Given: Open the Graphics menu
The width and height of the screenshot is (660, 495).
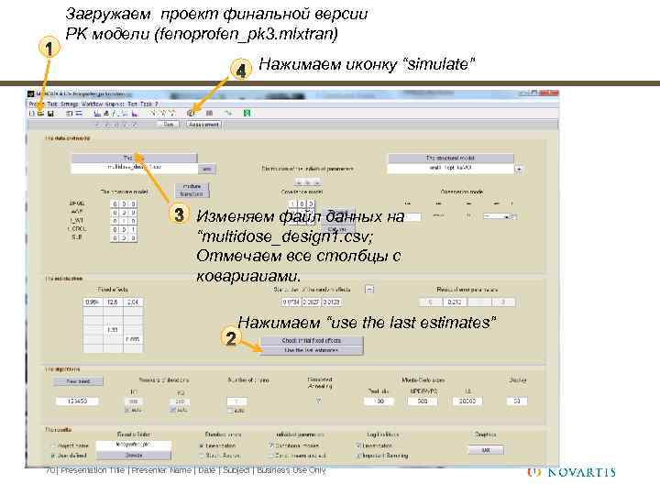Looking at the screenshot, I should coord(115,104).
